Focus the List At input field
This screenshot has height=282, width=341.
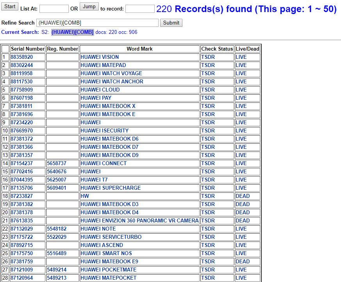(x=54, y=9)
